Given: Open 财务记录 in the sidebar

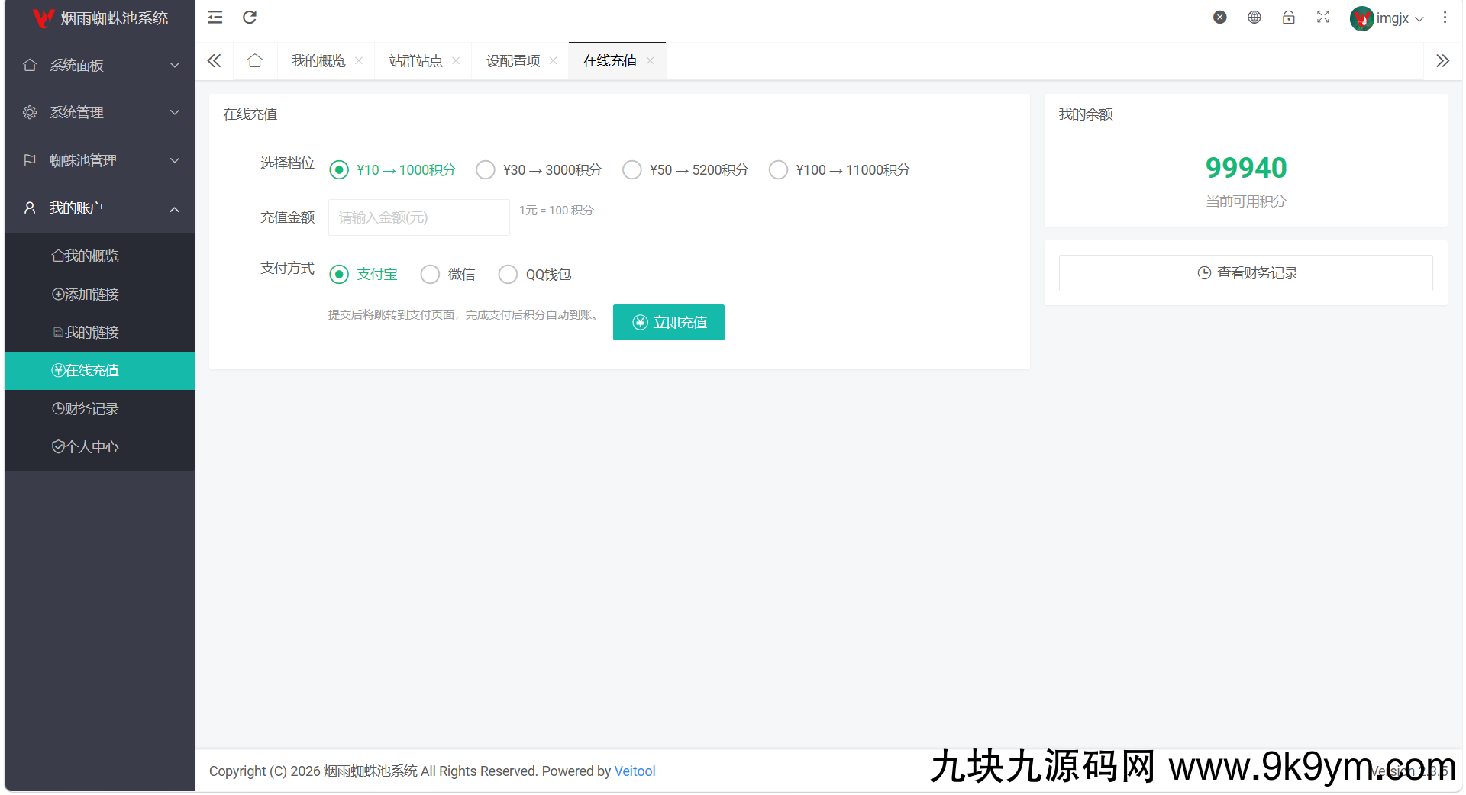Looking at the screenshot, I should (100, 409).
